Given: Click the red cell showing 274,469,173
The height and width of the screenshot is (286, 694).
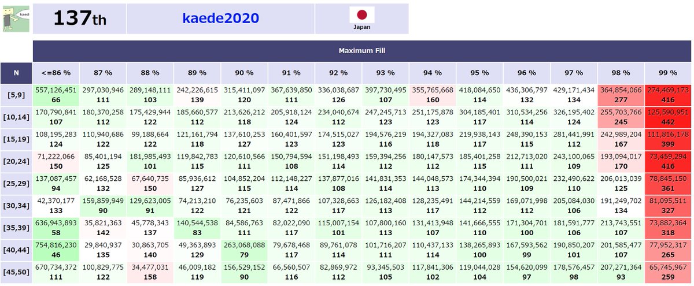Looking at the screenshot, I should (x=668, y=95).
